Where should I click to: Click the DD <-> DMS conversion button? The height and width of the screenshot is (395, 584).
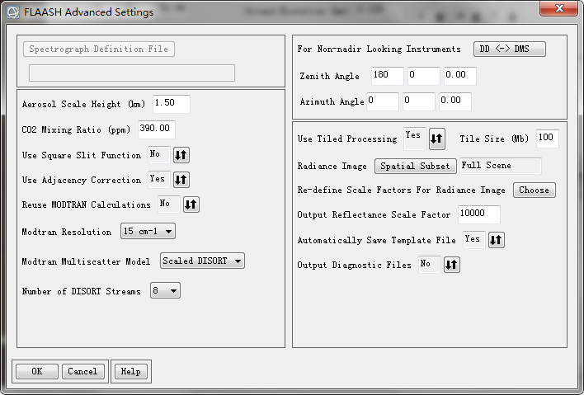510,49
